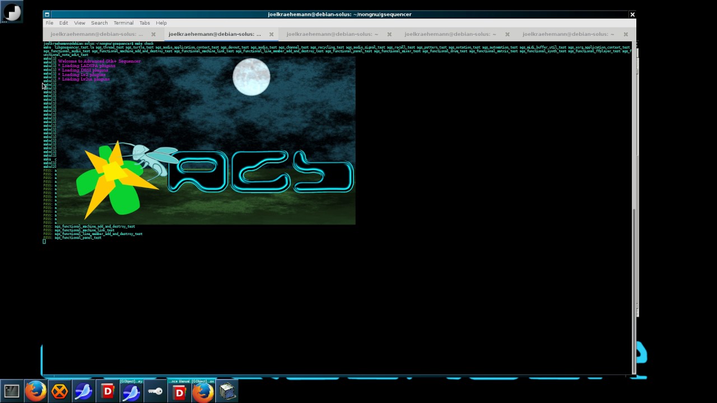Select 'ags_functional_machine_add_and_destroy_test' PASS line
Viewport: 717px width, 403px height.
click(x=89, y=227)
